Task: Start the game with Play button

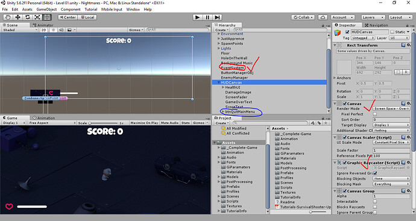Action: tap(197, 17)
